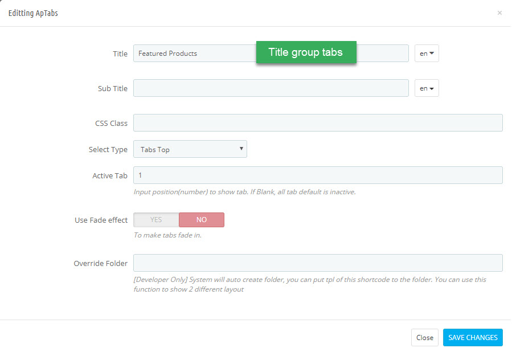Viewport: 512px width, 356px height.
Task: Click the Close button in the footer
Action: 424,337
